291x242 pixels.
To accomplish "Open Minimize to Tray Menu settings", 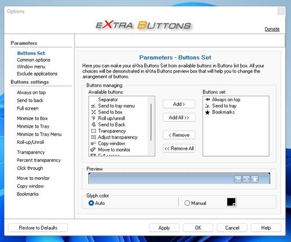I will click(x=39, y=134).
